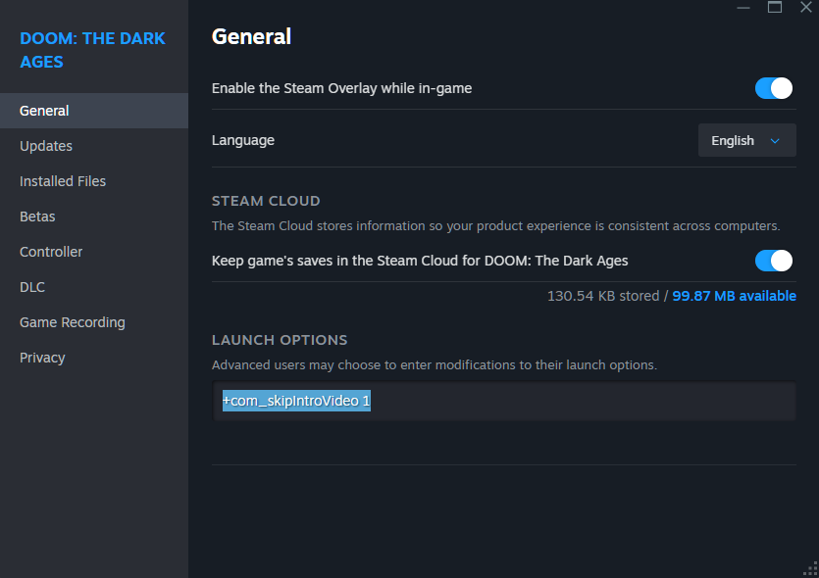
Task: Click the launch options text field
Action: click(504, 402)
